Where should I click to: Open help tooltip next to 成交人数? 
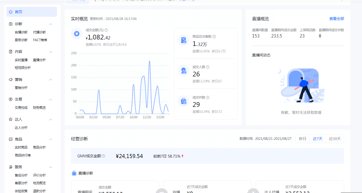208,67
